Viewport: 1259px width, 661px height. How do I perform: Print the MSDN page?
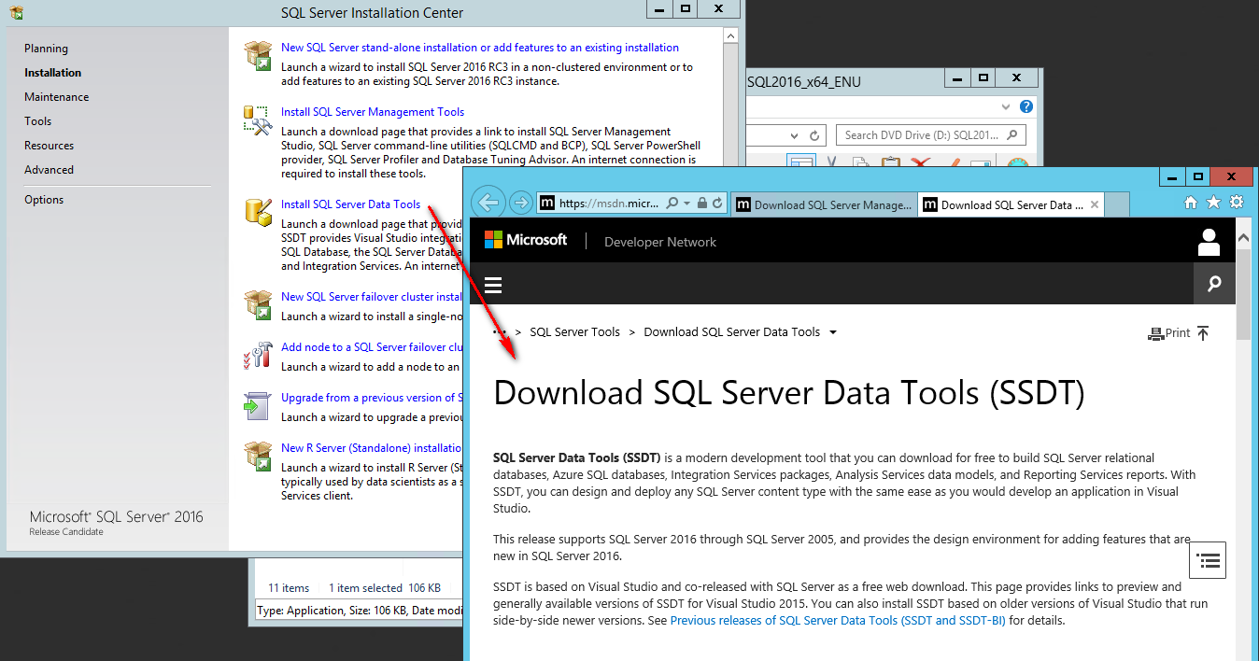click(x=1169, y=333)
